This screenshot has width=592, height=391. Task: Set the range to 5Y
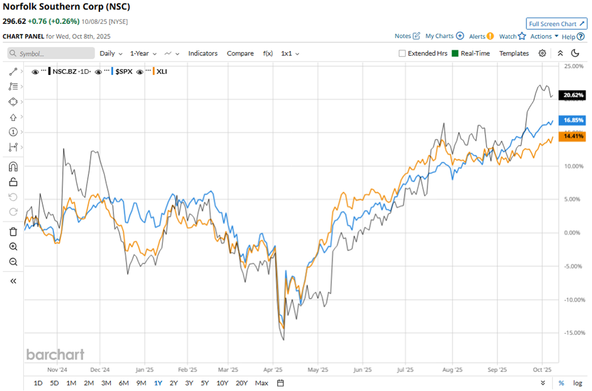(205, 383)
